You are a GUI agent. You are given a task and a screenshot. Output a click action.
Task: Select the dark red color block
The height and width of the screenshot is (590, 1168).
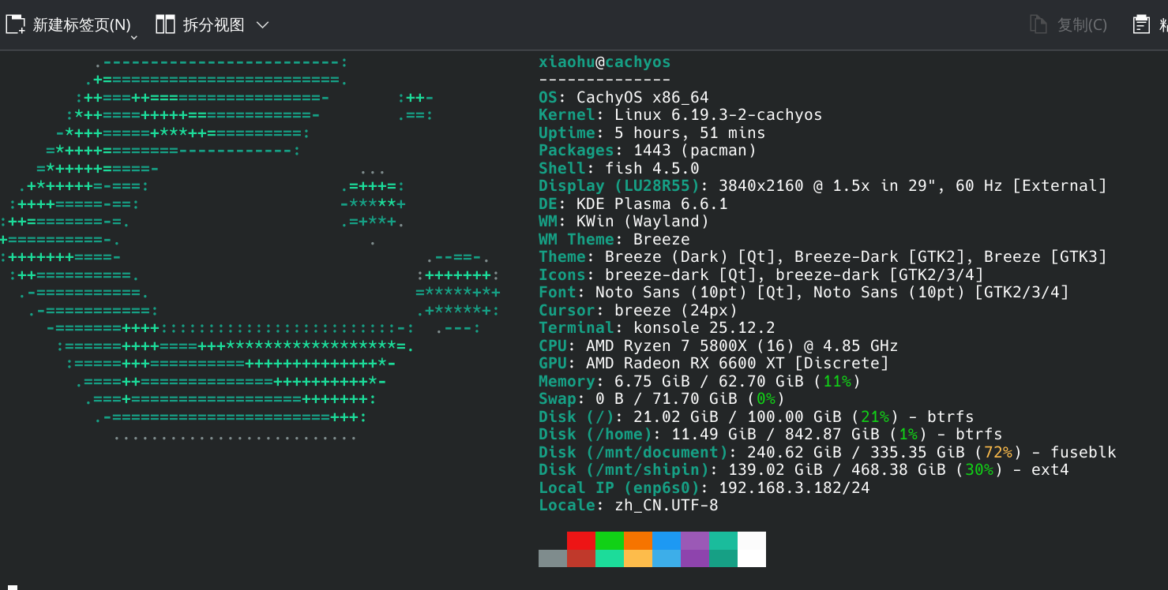point(581,558)
